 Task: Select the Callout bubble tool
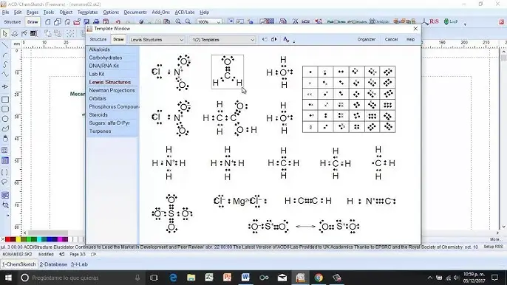pyautogui.click(x=5, y=182)
